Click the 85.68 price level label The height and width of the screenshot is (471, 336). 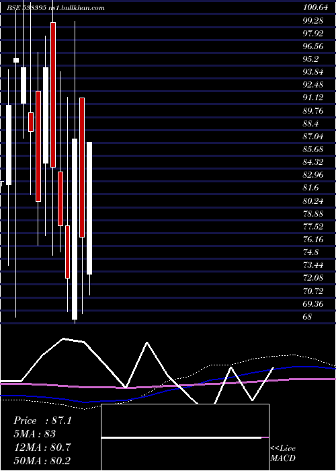point(313,149)
